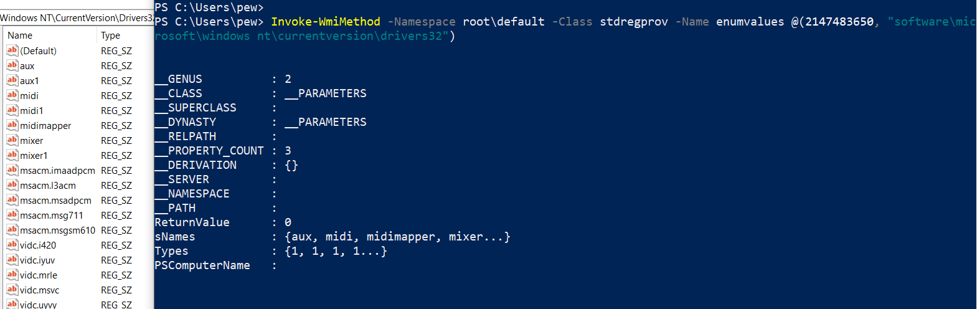Select the mixer1 string icon
The image size is (977, 309).
(12, 155)
